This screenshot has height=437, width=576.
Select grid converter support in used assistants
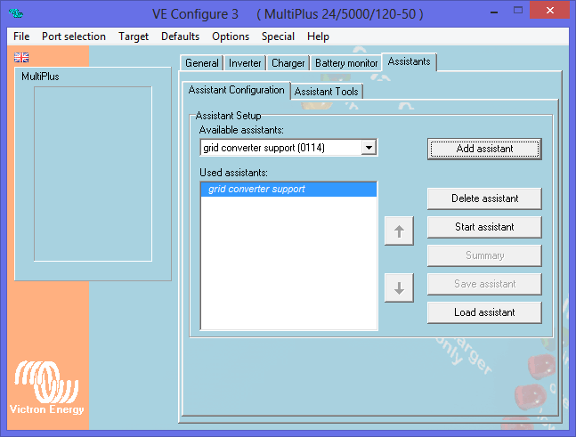[256, 190]
